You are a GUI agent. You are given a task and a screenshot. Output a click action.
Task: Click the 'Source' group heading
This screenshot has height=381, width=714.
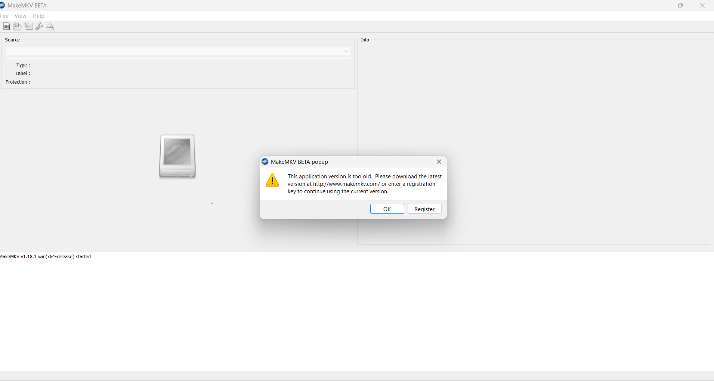[12, 40]
